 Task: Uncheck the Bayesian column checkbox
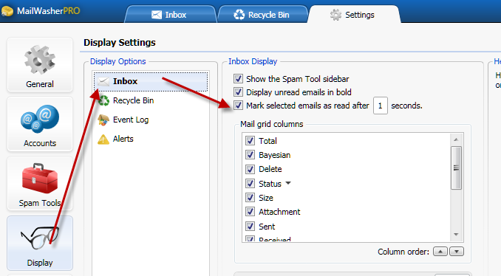coord(250,155)
